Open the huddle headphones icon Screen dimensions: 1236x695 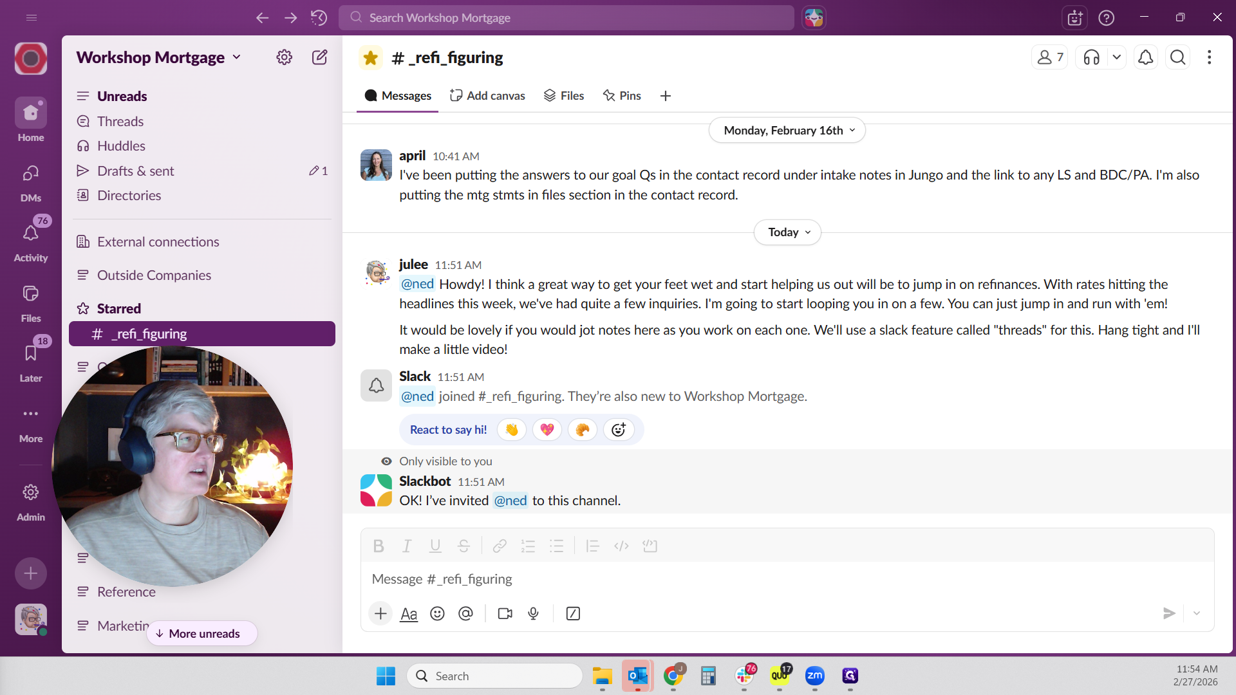(x=1091, y=57)
